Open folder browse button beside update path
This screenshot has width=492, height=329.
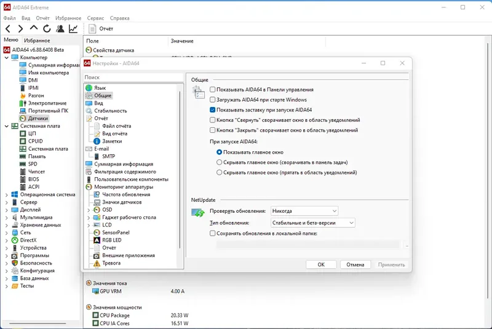[407, 245]
